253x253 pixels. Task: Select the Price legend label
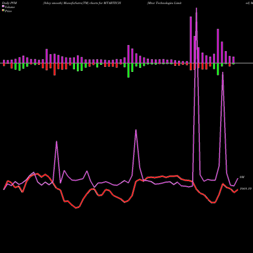pyautogui.click(x=8, y=11)
